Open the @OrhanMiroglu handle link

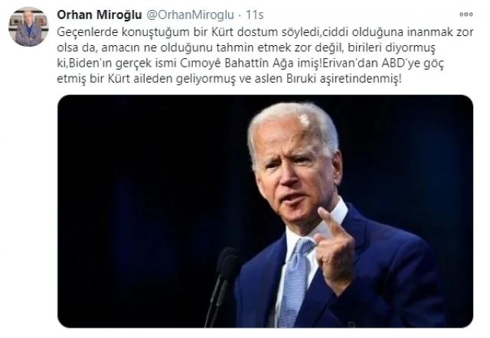click(x=190, y=15)
